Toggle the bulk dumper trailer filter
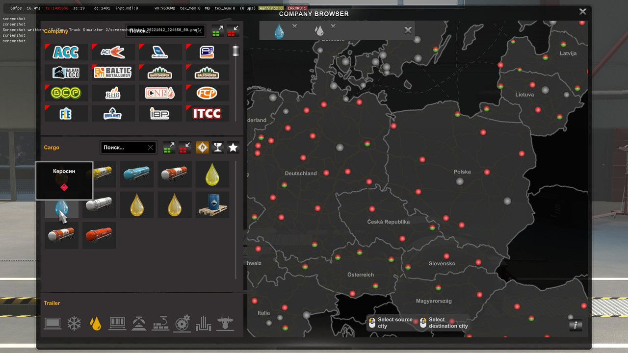Viewport: 628px width, 353px height. pos(139,324)
